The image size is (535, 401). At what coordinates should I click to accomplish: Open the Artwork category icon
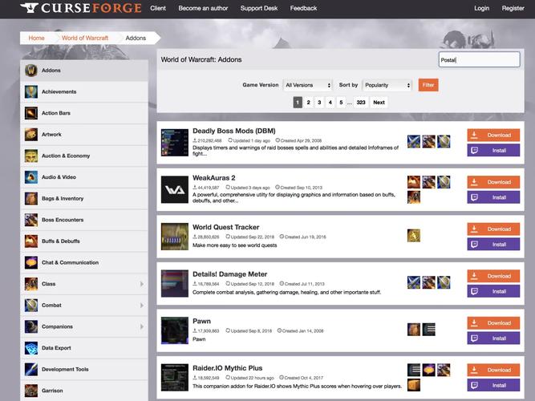[31, 135]
